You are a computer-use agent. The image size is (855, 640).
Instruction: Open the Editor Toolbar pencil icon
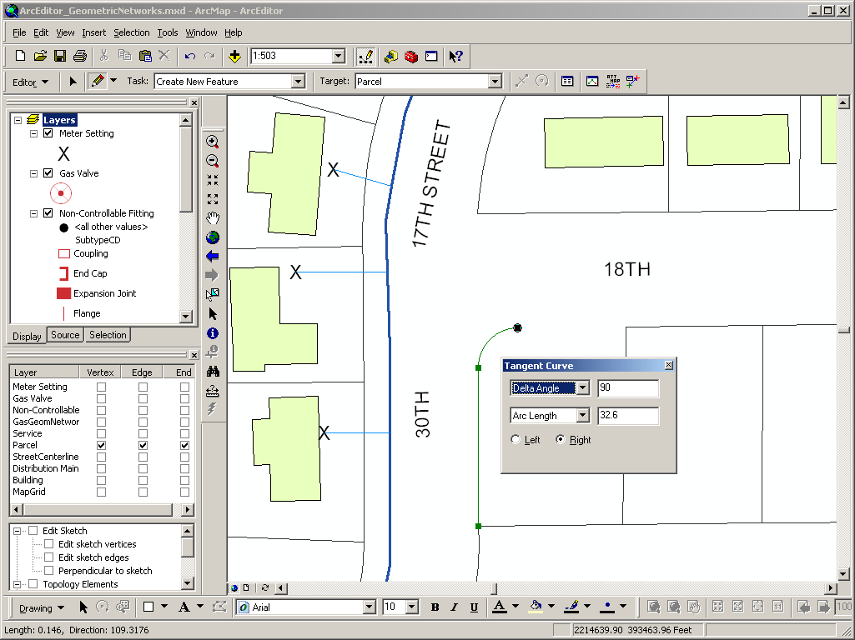(365, 56)
